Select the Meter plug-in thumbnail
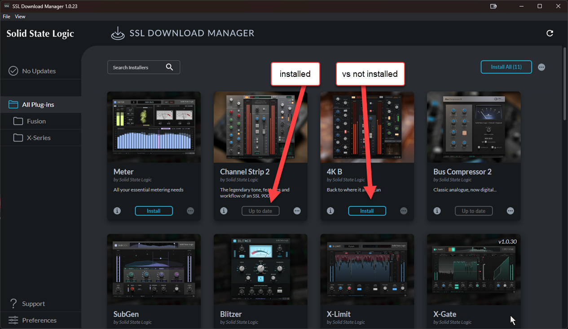 coord(154,127)
